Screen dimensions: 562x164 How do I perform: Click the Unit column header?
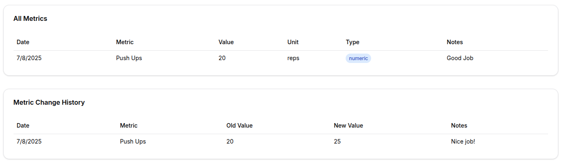293,42
